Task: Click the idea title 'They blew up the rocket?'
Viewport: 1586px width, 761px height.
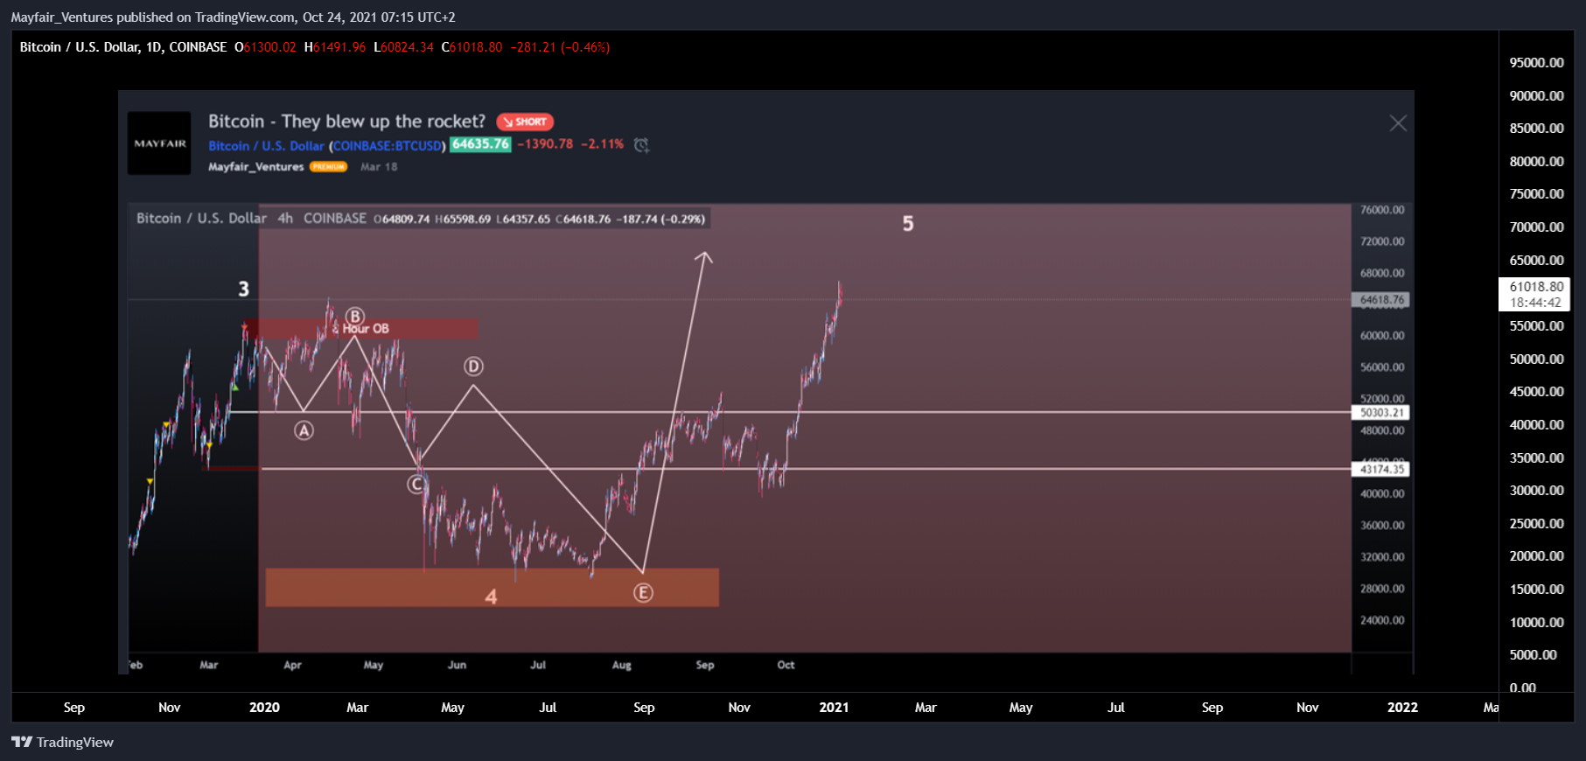Action: click(x=383, y=121)
